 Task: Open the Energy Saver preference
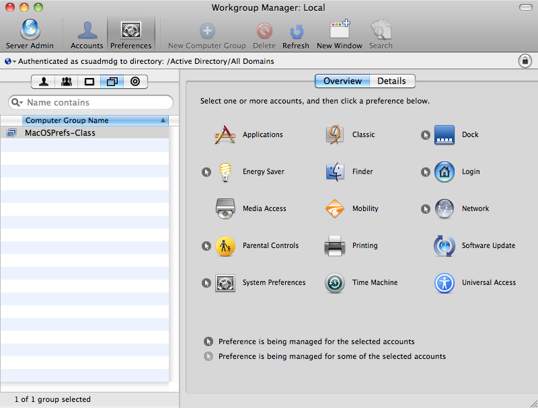[225, 172]
